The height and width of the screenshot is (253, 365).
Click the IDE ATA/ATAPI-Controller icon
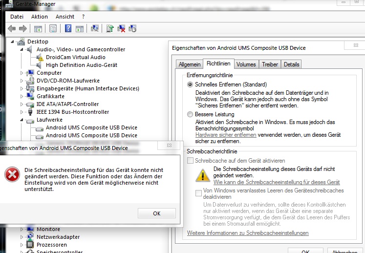point(30,104)
